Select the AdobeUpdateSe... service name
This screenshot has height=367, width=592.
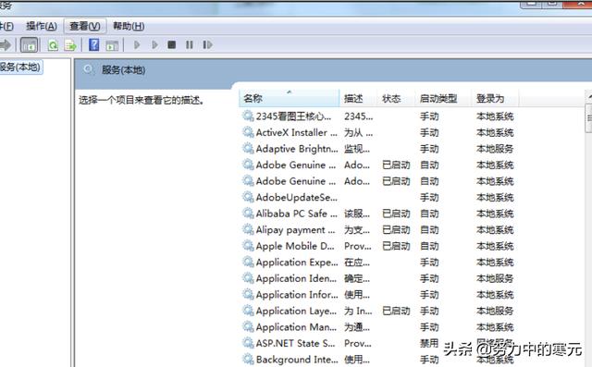click(296, 197)
